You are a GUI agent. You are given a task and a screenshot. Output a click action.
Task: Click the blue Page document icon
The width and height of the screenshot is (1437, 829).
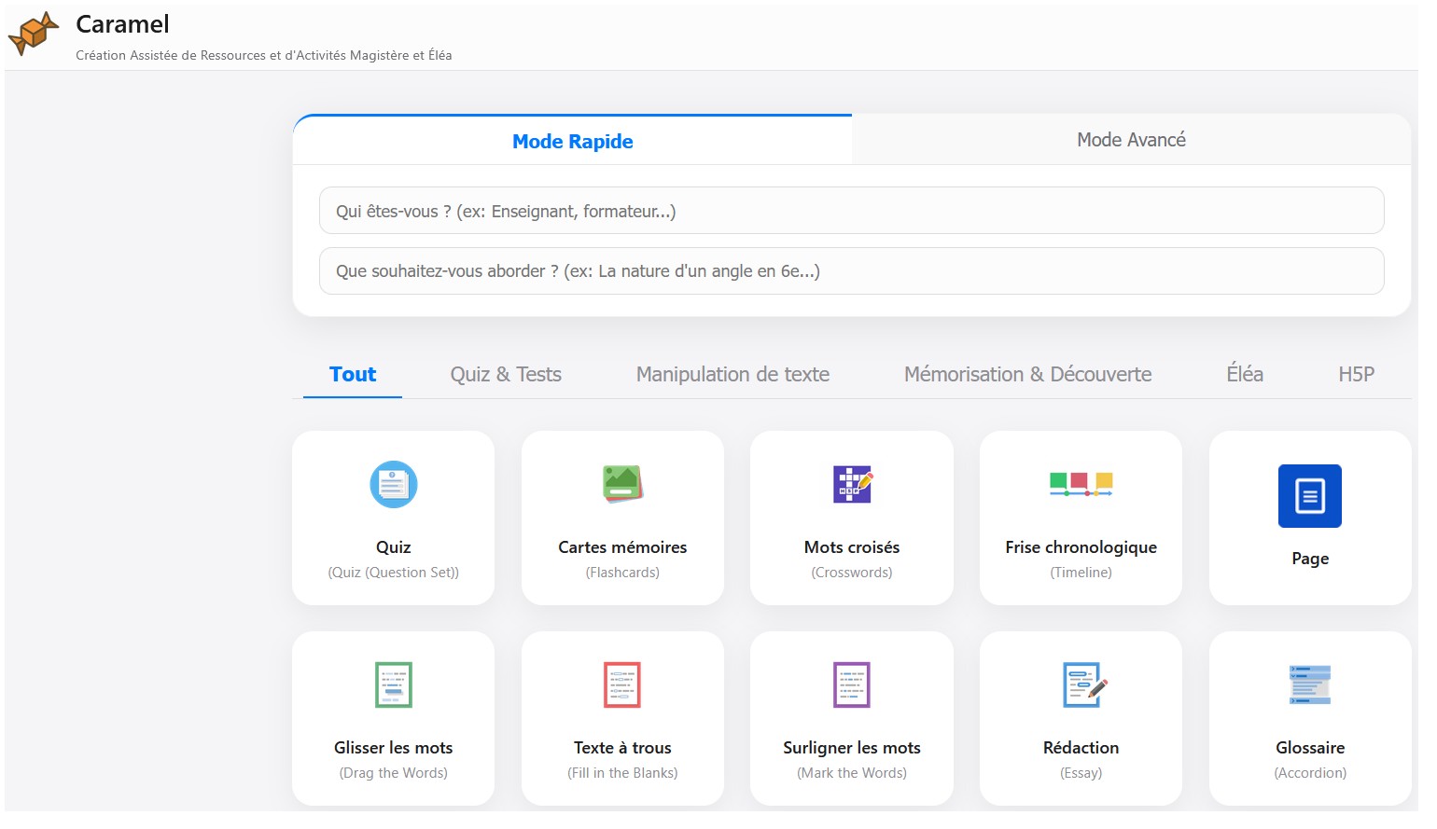[1309, 496]
